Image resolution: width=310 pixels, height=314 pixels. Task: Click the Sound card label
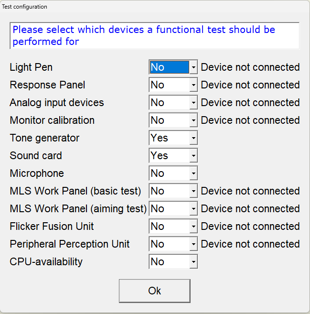(x=36, y=156)
